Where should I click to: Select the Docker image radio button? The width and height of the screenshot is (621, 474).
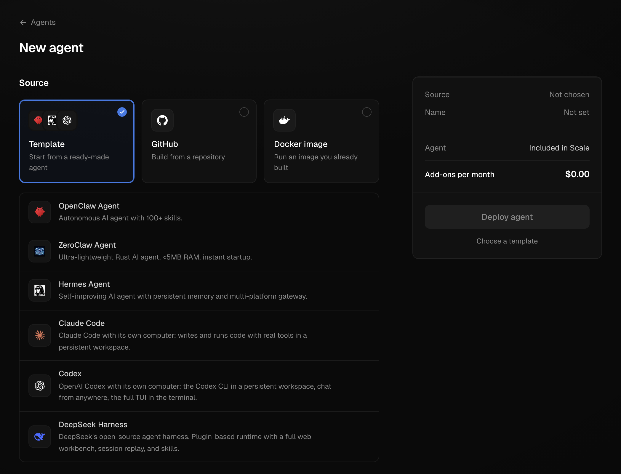(367, 112)
